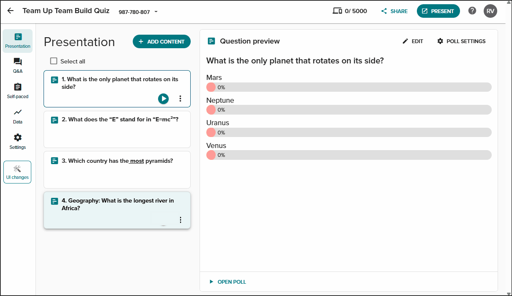Image resolution: width=512 pixels, height=296 pixels.
Task: Click the Question preview header icon
Action: [211, 41]
